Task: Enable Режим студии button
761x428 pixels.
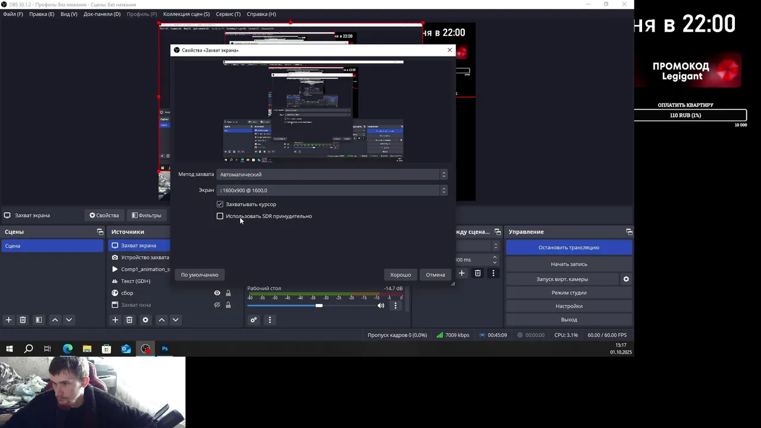Action: [x=569, y=292]
